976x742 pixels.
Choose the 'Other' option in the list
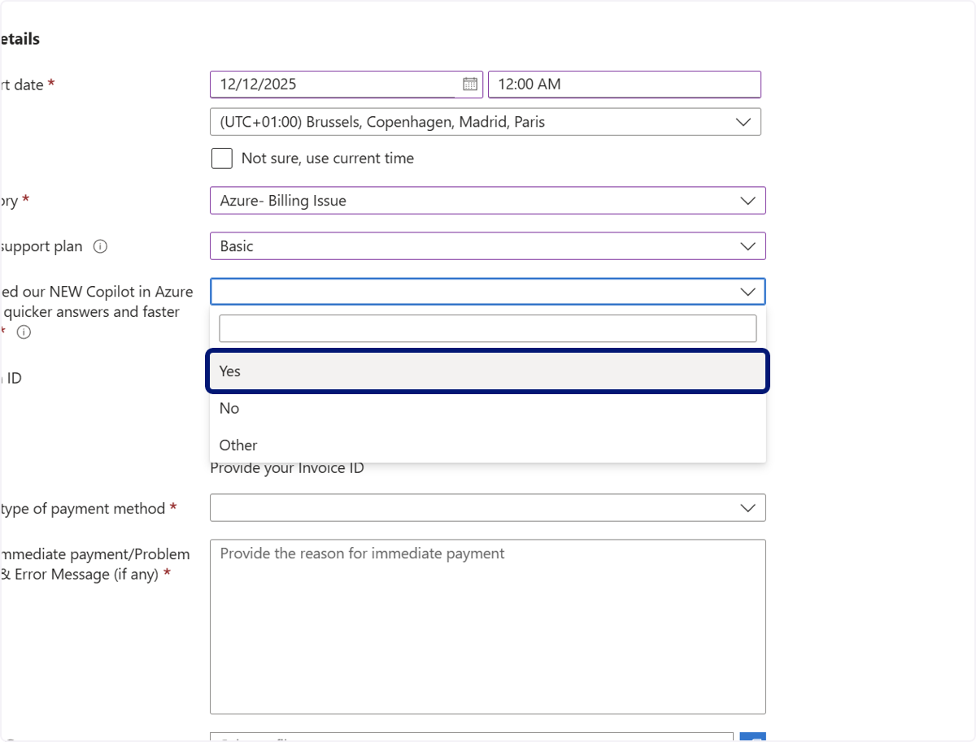(x=488, y=445)
